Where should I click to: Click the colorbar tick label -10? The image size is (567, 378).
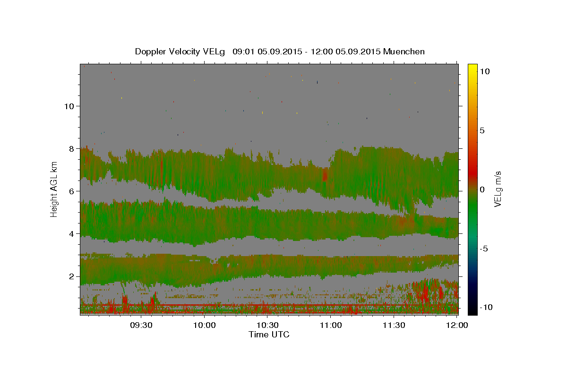click(x=485, y=307)
